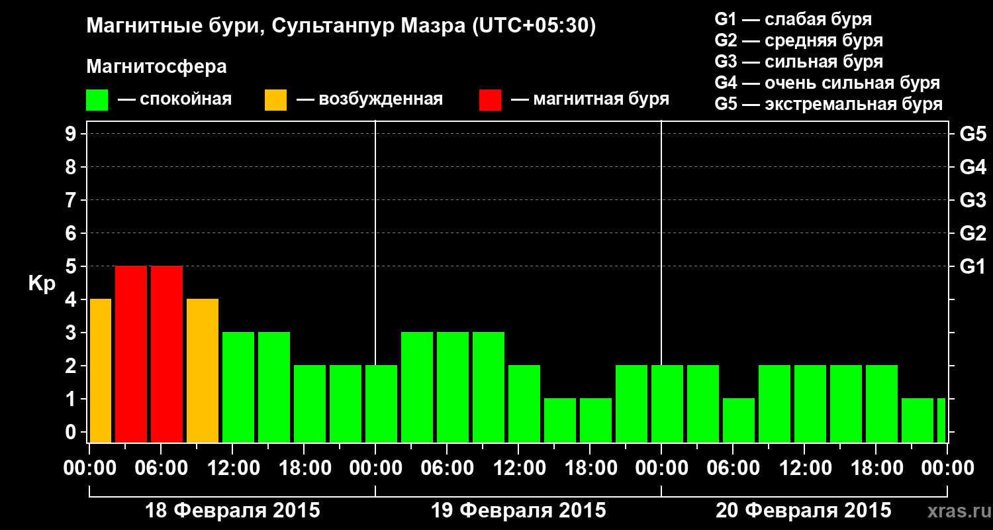Click the 'G1' label on the right axis

click(x=972, y=267)
